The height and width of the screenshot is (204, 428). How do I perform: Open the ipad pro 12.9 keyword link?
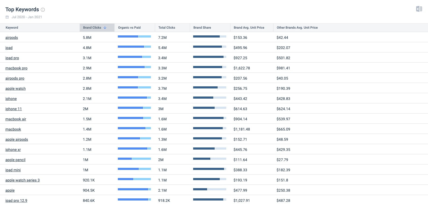pos(16,201)
